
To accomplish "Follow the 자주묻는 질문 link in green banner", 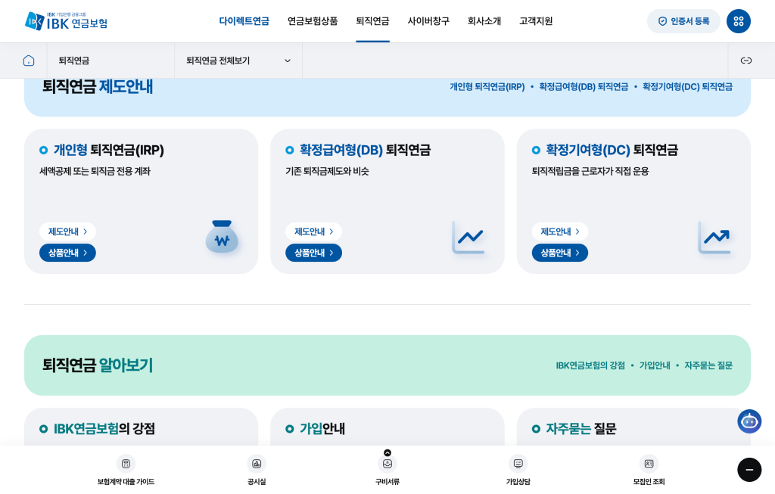I will [708, 365].
